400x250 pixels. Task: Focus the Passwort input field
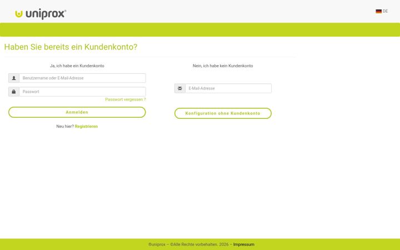[82, 92]
